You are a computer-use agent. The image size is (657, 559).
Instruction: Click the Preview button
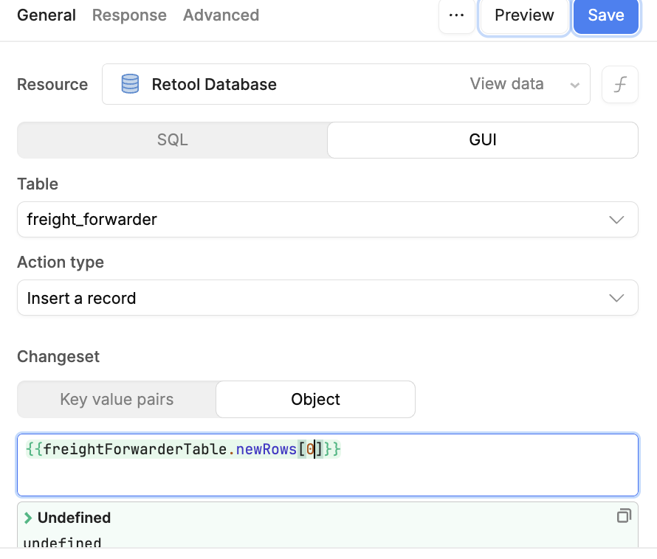pyautogui.click(x=524, y=15)
